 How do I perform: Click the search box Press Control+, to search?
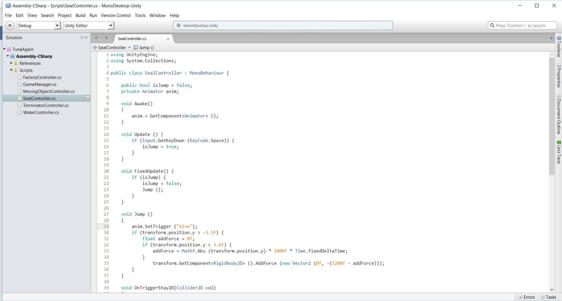coord(522,26)
